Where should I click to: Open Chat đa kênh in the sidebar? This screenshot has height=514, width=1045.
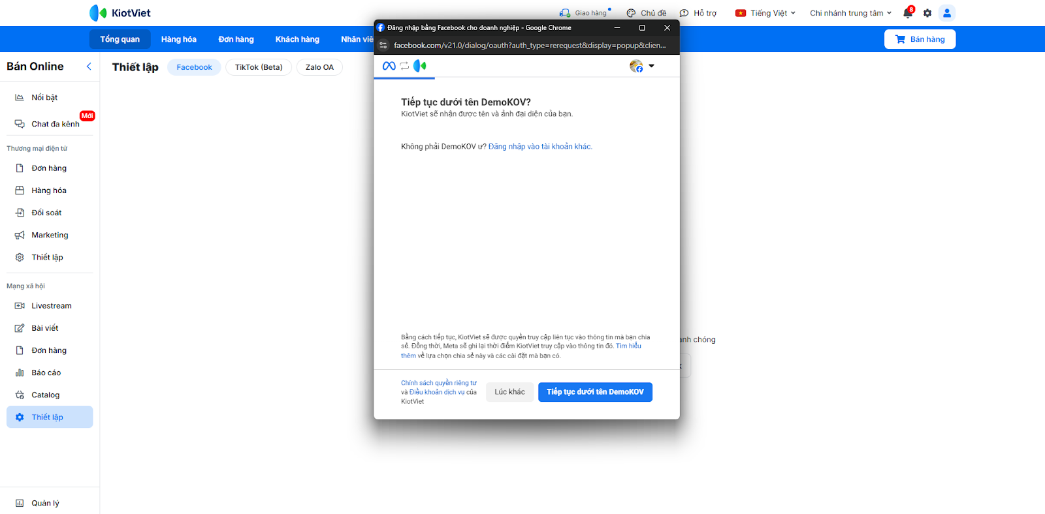coord(50,124)
